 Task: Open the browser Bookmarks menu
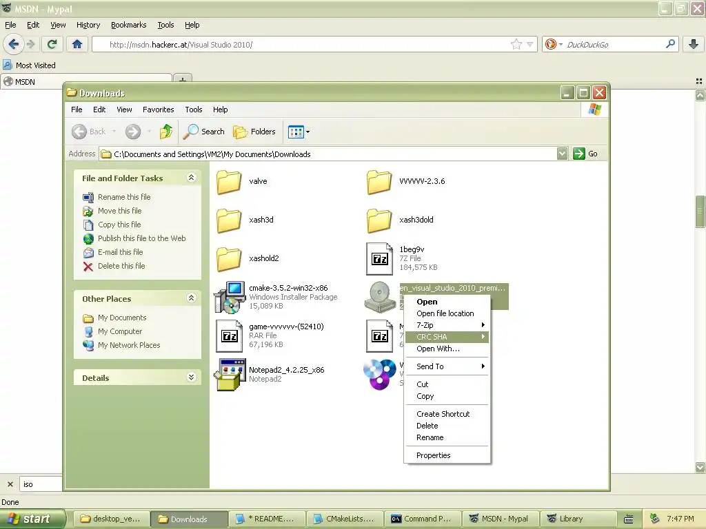[129, 25]
